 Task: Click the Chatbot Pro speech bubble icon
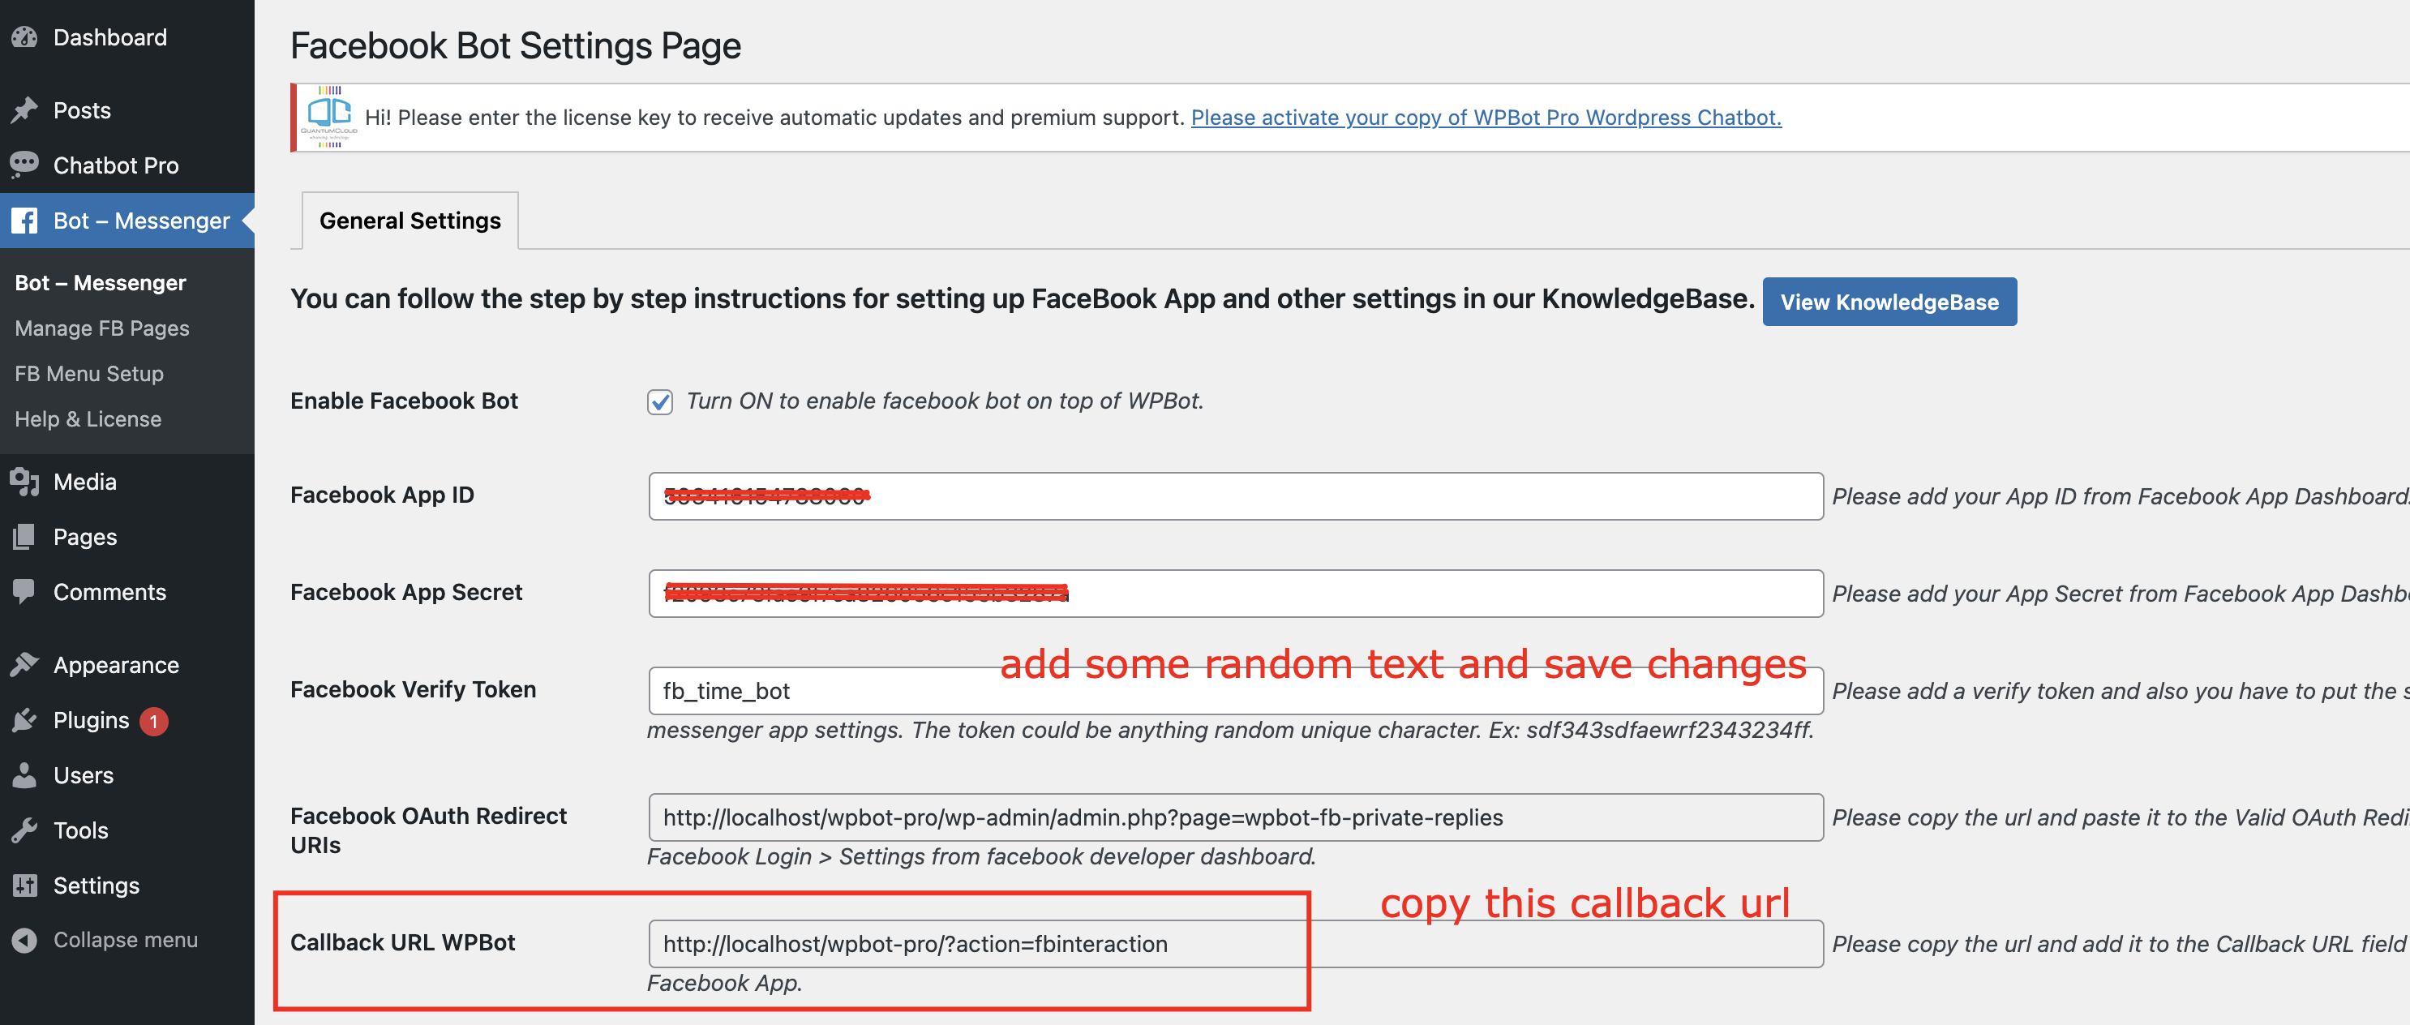(24, 165)
